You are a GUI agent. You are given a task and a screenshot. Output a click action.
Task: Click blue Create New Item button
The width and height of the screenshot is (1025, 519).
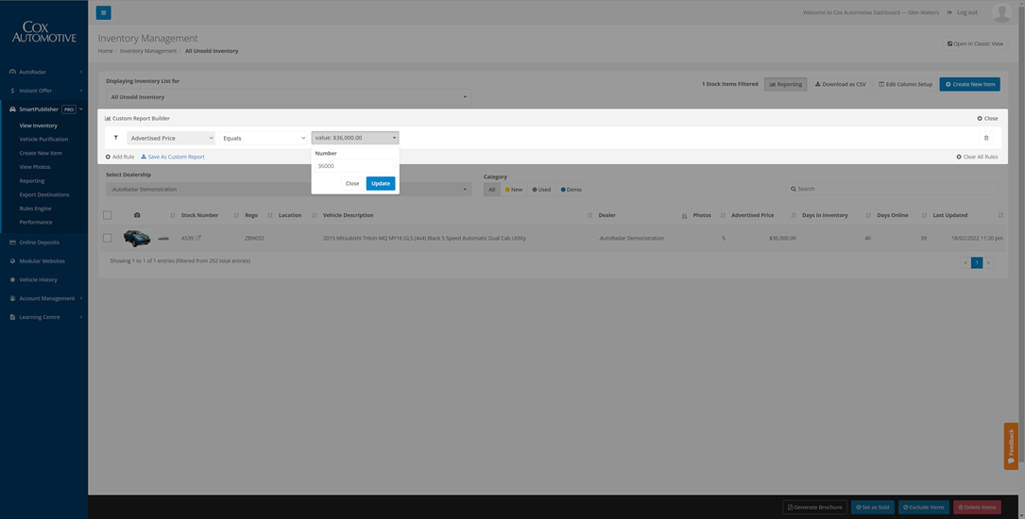coord(969,84)
